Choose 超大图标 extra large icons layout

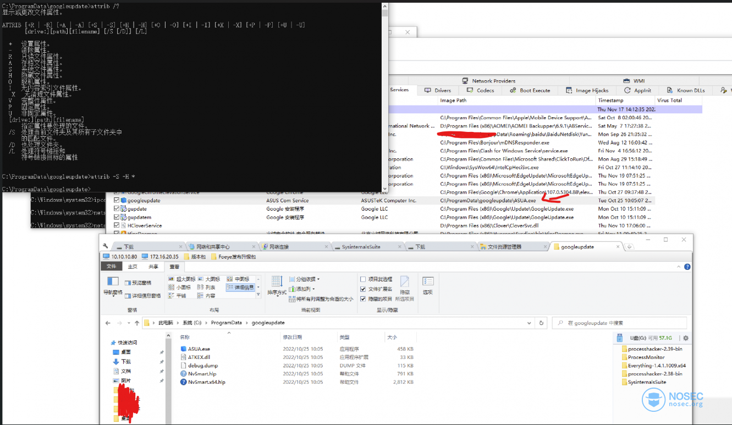[x=181, y=279]
